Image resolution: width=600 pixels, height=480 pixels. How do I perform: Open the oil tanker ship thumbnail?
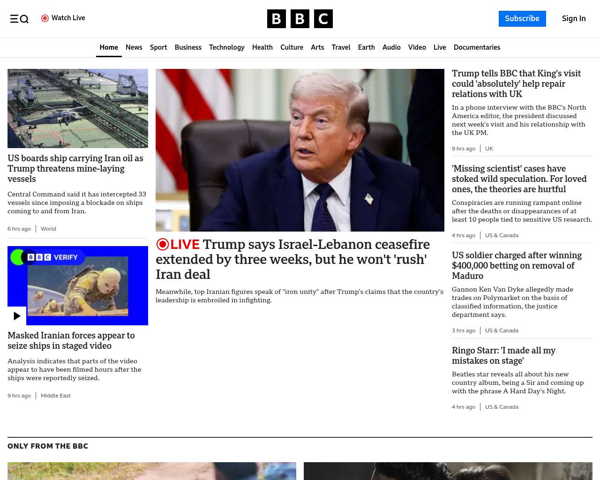[78, 108]
